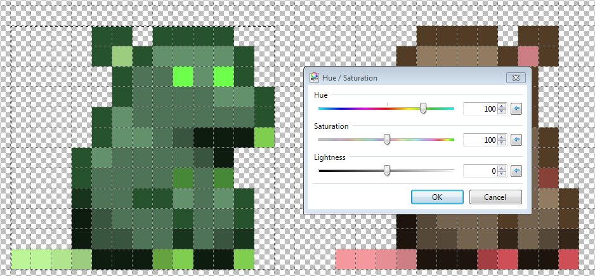Image resolution: width=595 pixels, height=276 pixels.
Task: Decrease Hue with the down spinner arrow
Action: tap(502, 112)
